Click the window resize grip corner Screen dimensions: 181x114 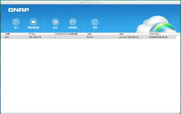(x=179, y=113)
